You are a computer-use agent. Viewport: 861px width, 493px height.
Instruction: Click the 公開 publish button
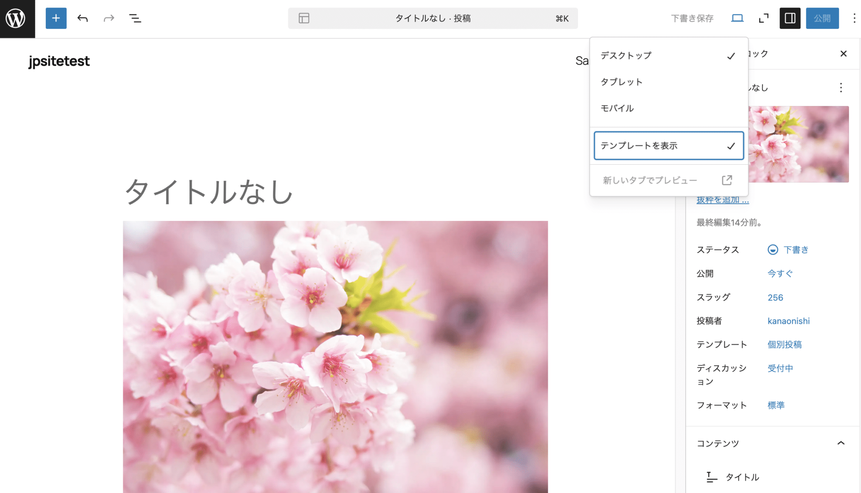[x=822, y=18]
